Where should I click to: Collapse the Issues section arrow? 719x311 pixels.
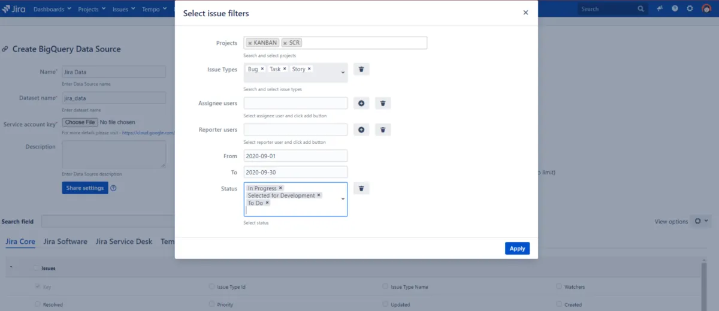click(11, 268)
